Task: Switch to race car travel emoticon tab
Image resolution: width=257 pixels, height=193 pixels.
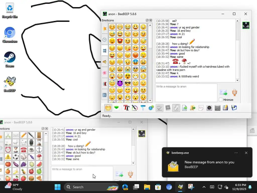Action: coord(105,84)
